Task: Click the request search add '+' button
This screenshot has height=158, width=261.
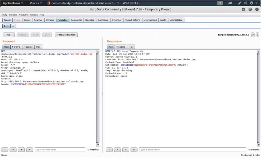Action: (21, 150)
